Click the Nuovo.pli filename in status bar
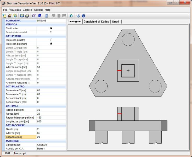Image resolution: width=192 pixels, height=157 pixels. 20,153
